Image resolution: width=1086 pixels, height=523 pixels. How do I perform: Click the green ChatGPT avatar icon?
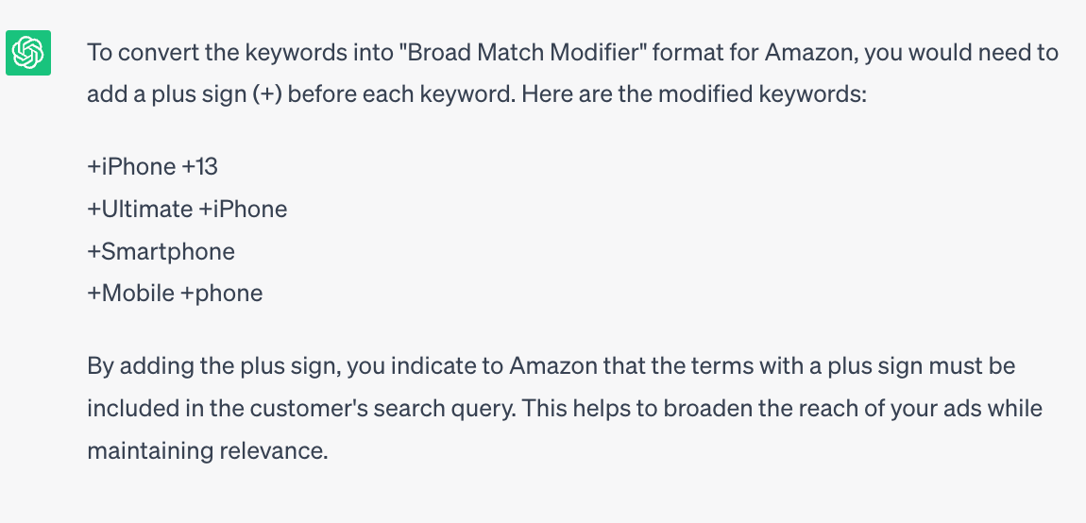coord(28,53)
